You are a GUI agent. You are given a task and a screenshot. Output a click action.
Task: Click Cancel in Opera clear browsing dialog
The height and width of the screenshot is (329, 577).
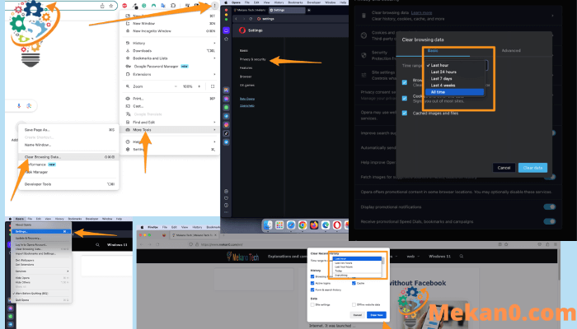(504, 168)
